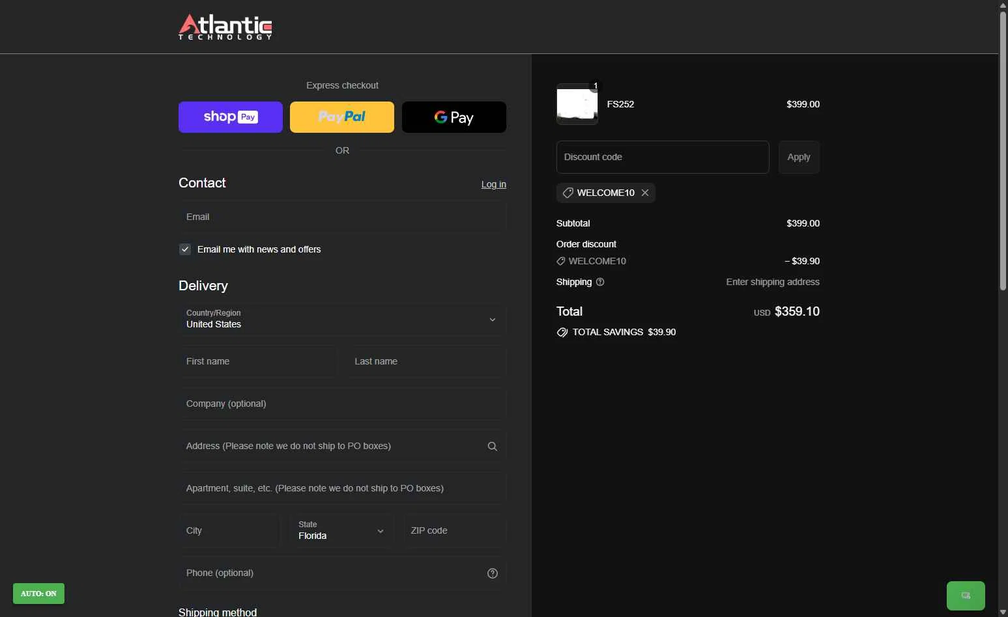The image size is (1008, 617).
Task: Click the Last name field
Action: (427, 361)
